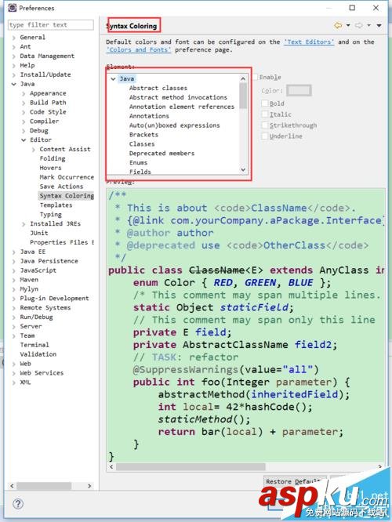Screen dimensions: 392x522
Task: Click the forward navigation arrow icon
Action: tap(359, 25)
